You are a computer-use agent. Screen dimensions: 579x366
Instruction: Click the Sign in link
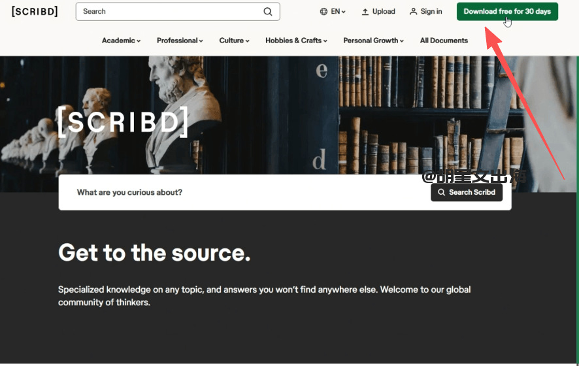tap(426, 12)
